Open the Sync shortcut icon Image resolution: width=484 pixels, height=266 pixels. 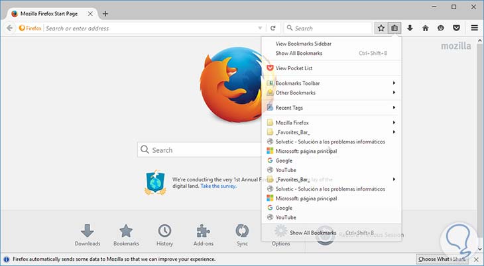pos(242,235)
